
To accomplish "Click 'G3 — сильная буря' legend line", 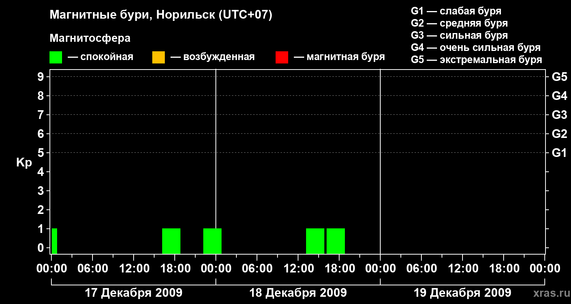I will pos(459,35).
